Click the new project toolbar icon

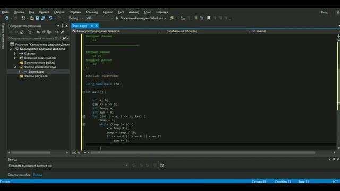[x=23, y=18]
